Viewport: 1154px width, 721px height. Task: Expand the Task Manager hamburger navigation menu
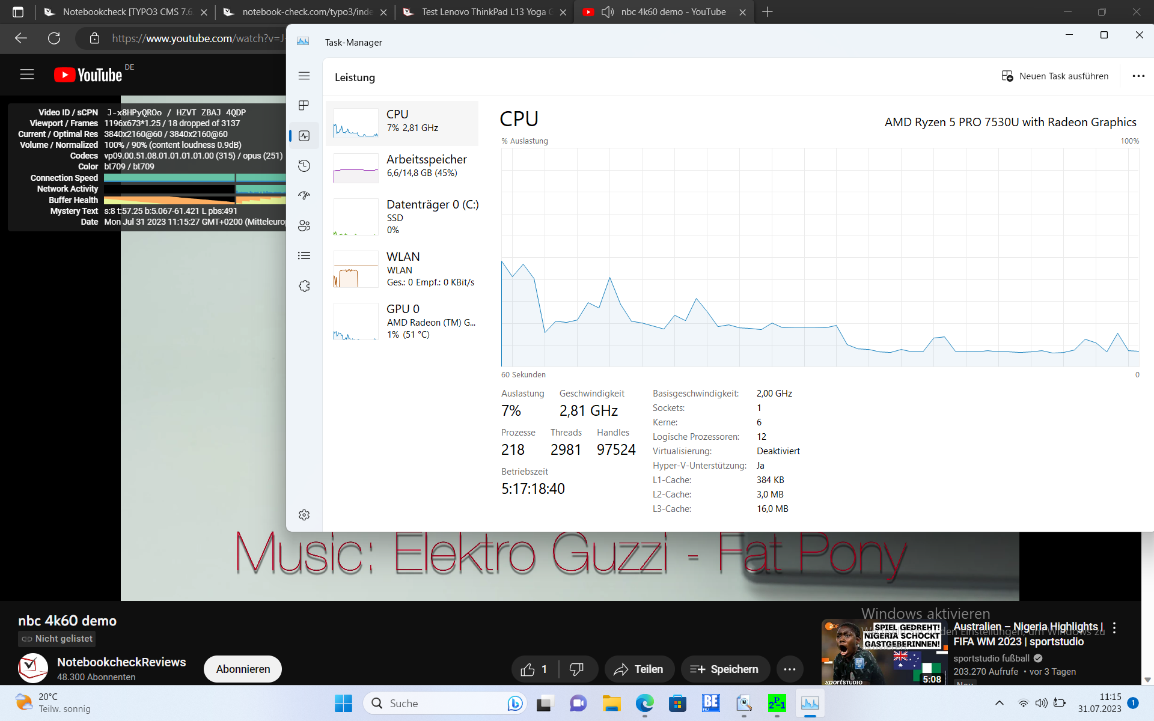[304, 76]
